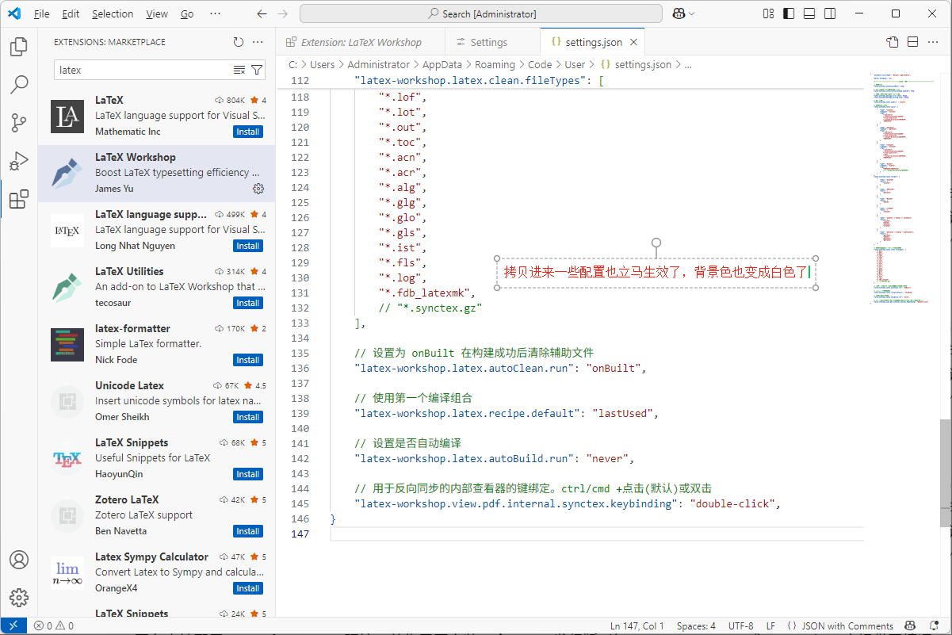Click the filter extensions funnel icon

click(x=257, y=71)
